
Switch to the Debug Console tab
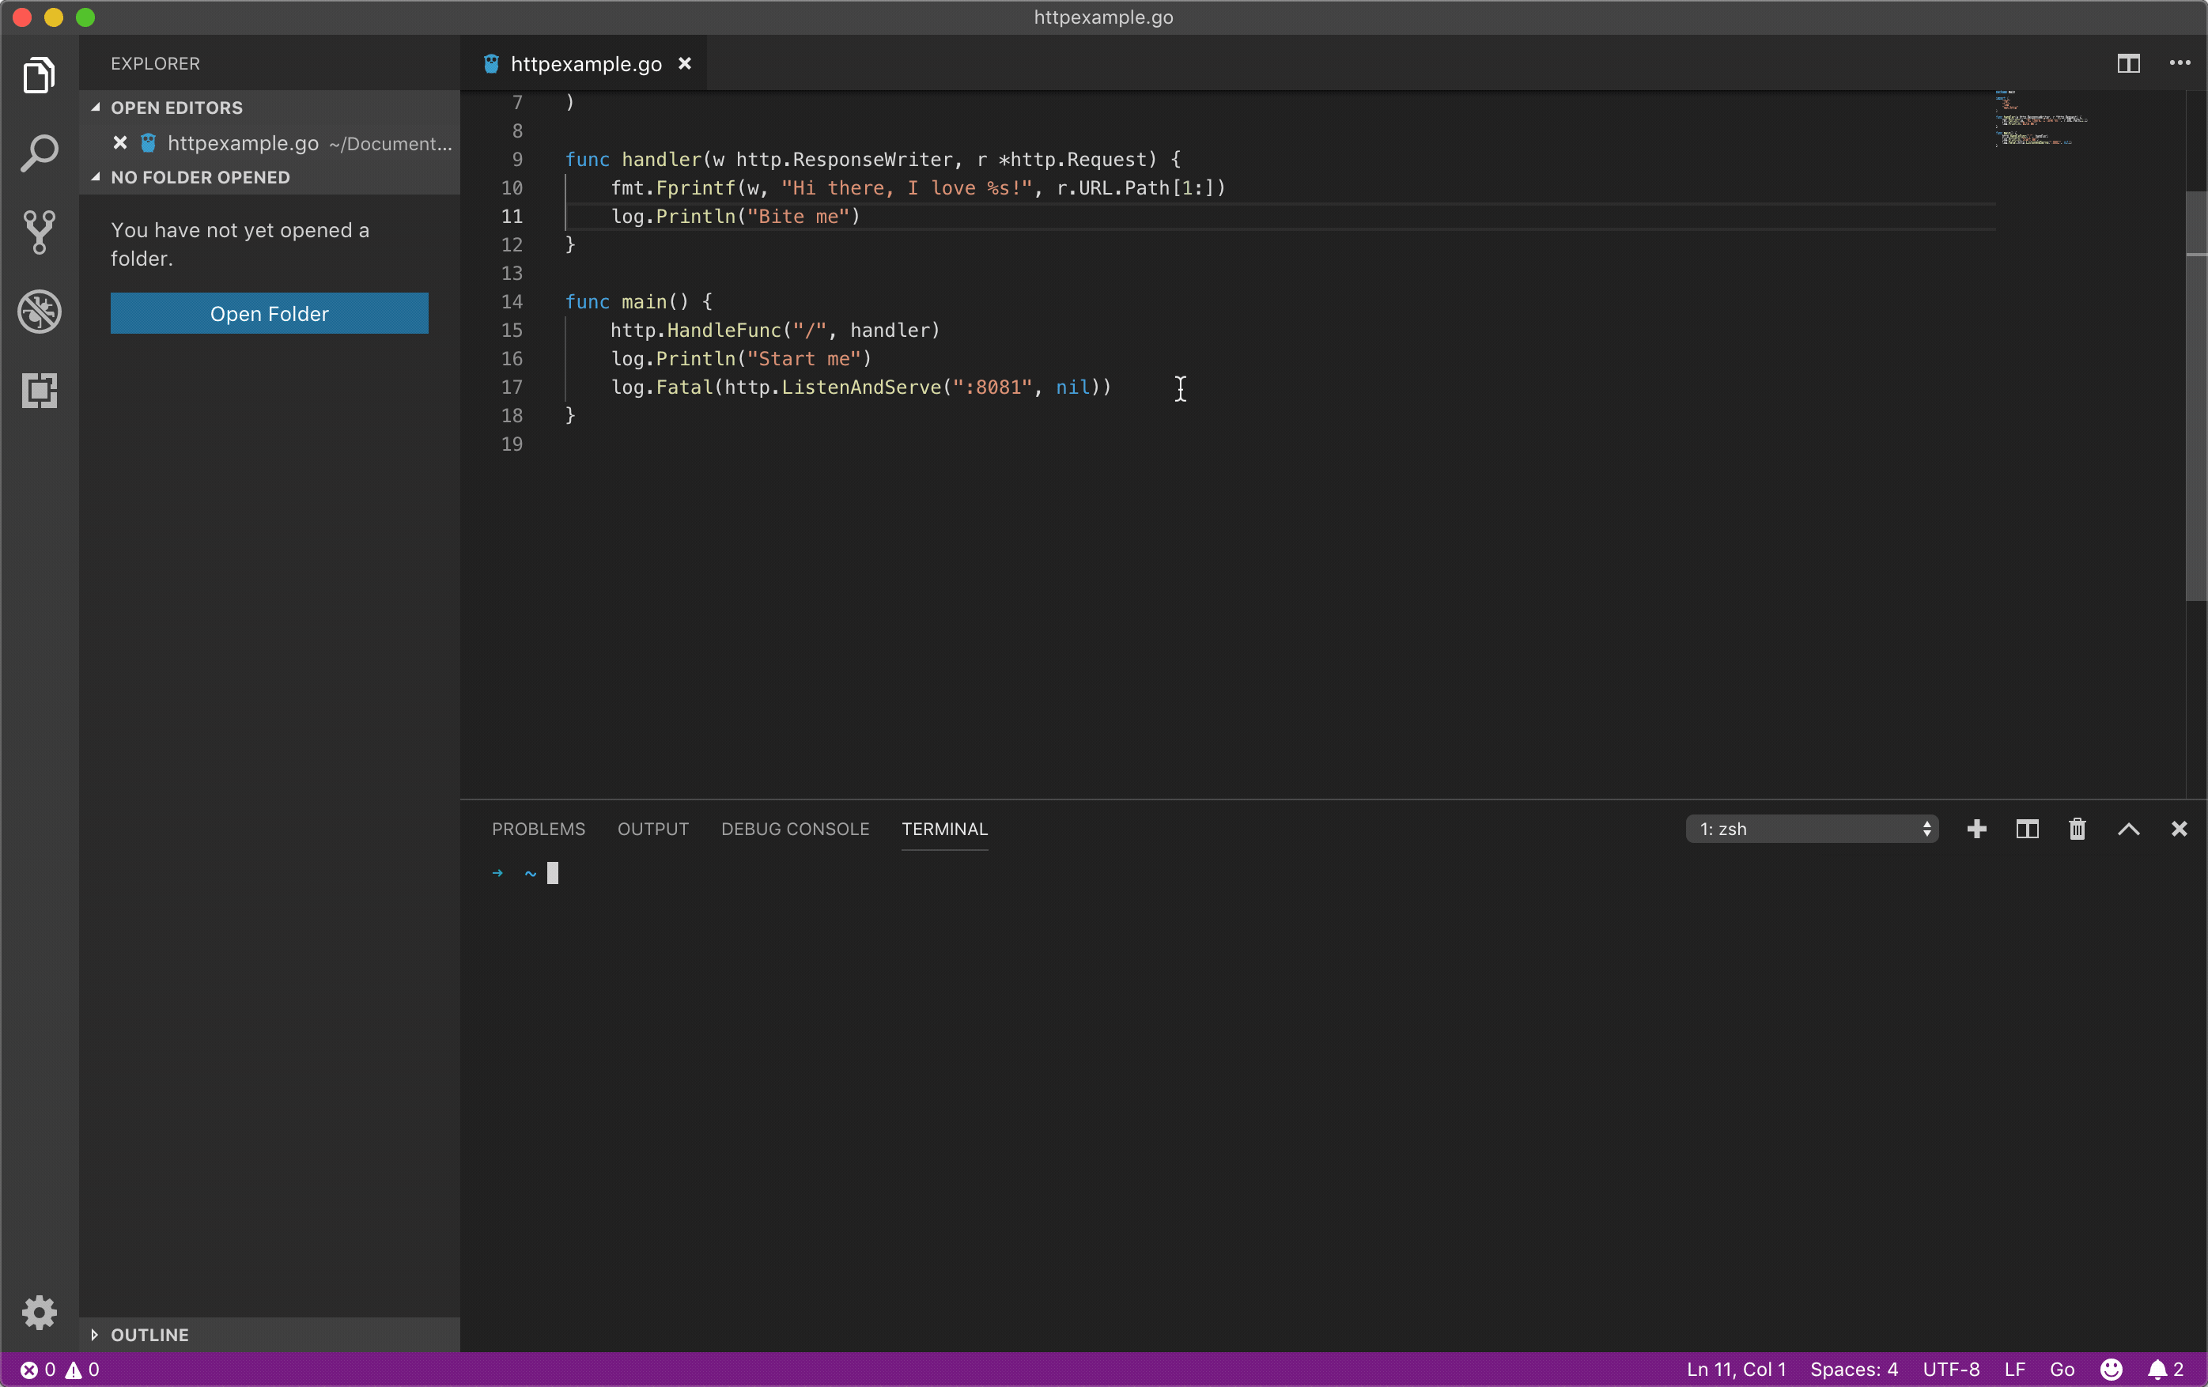point(794,829)
